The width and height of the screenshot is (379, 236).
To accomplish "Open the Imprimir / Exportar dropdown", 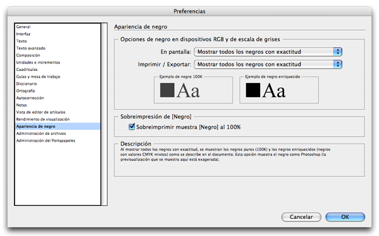I will tap(268, 65).
